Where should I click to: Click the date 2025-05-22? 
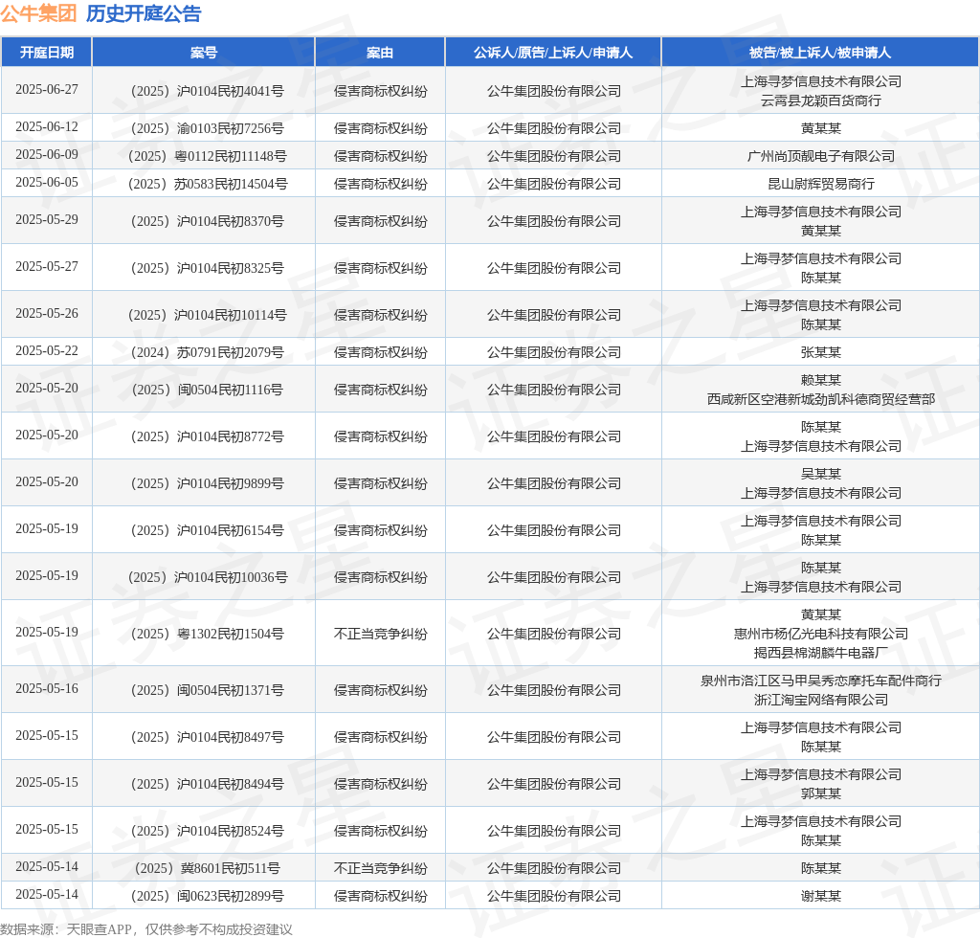pyautogui.click(x=47, y=351)
